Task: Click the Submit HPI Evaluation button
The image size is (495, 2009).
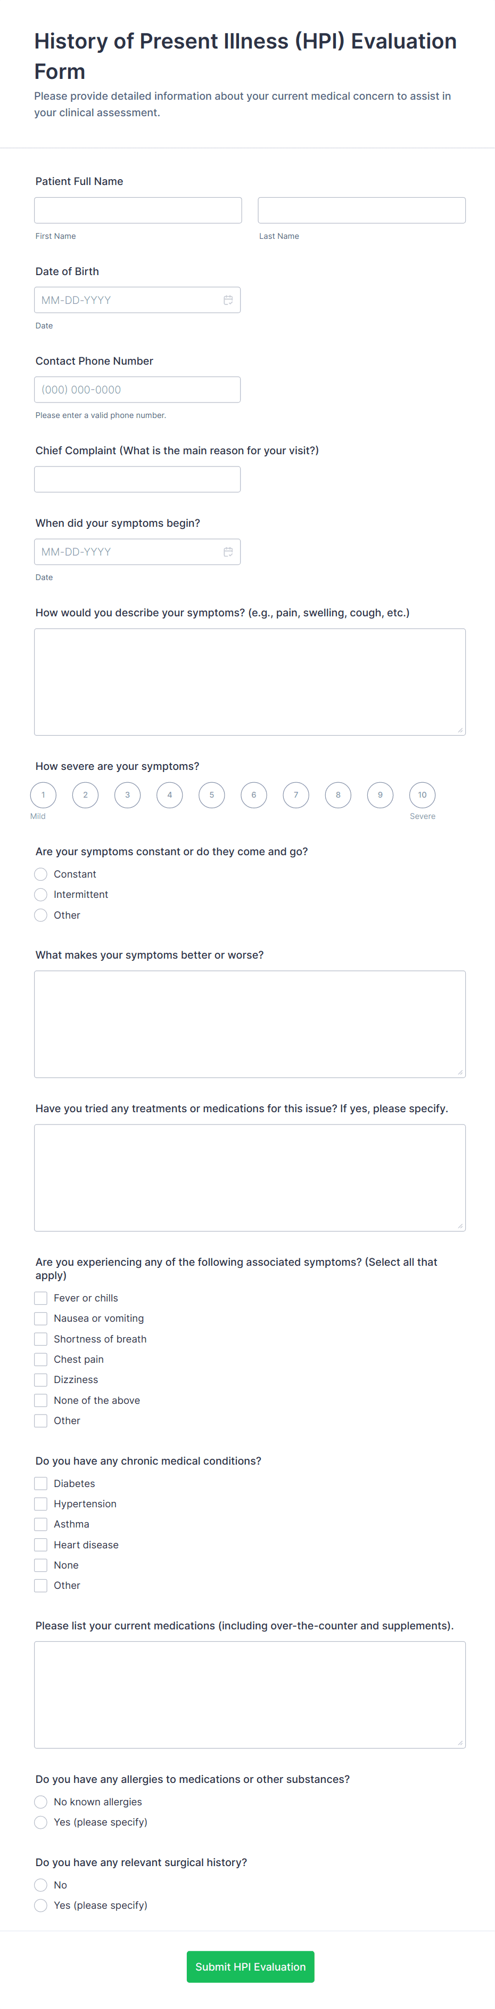Action: tap(251, 1966)
